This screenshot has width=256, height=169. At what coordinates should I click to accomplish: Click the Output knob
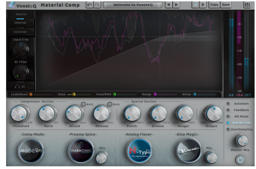pyautogui.click(x=213, y=114)
